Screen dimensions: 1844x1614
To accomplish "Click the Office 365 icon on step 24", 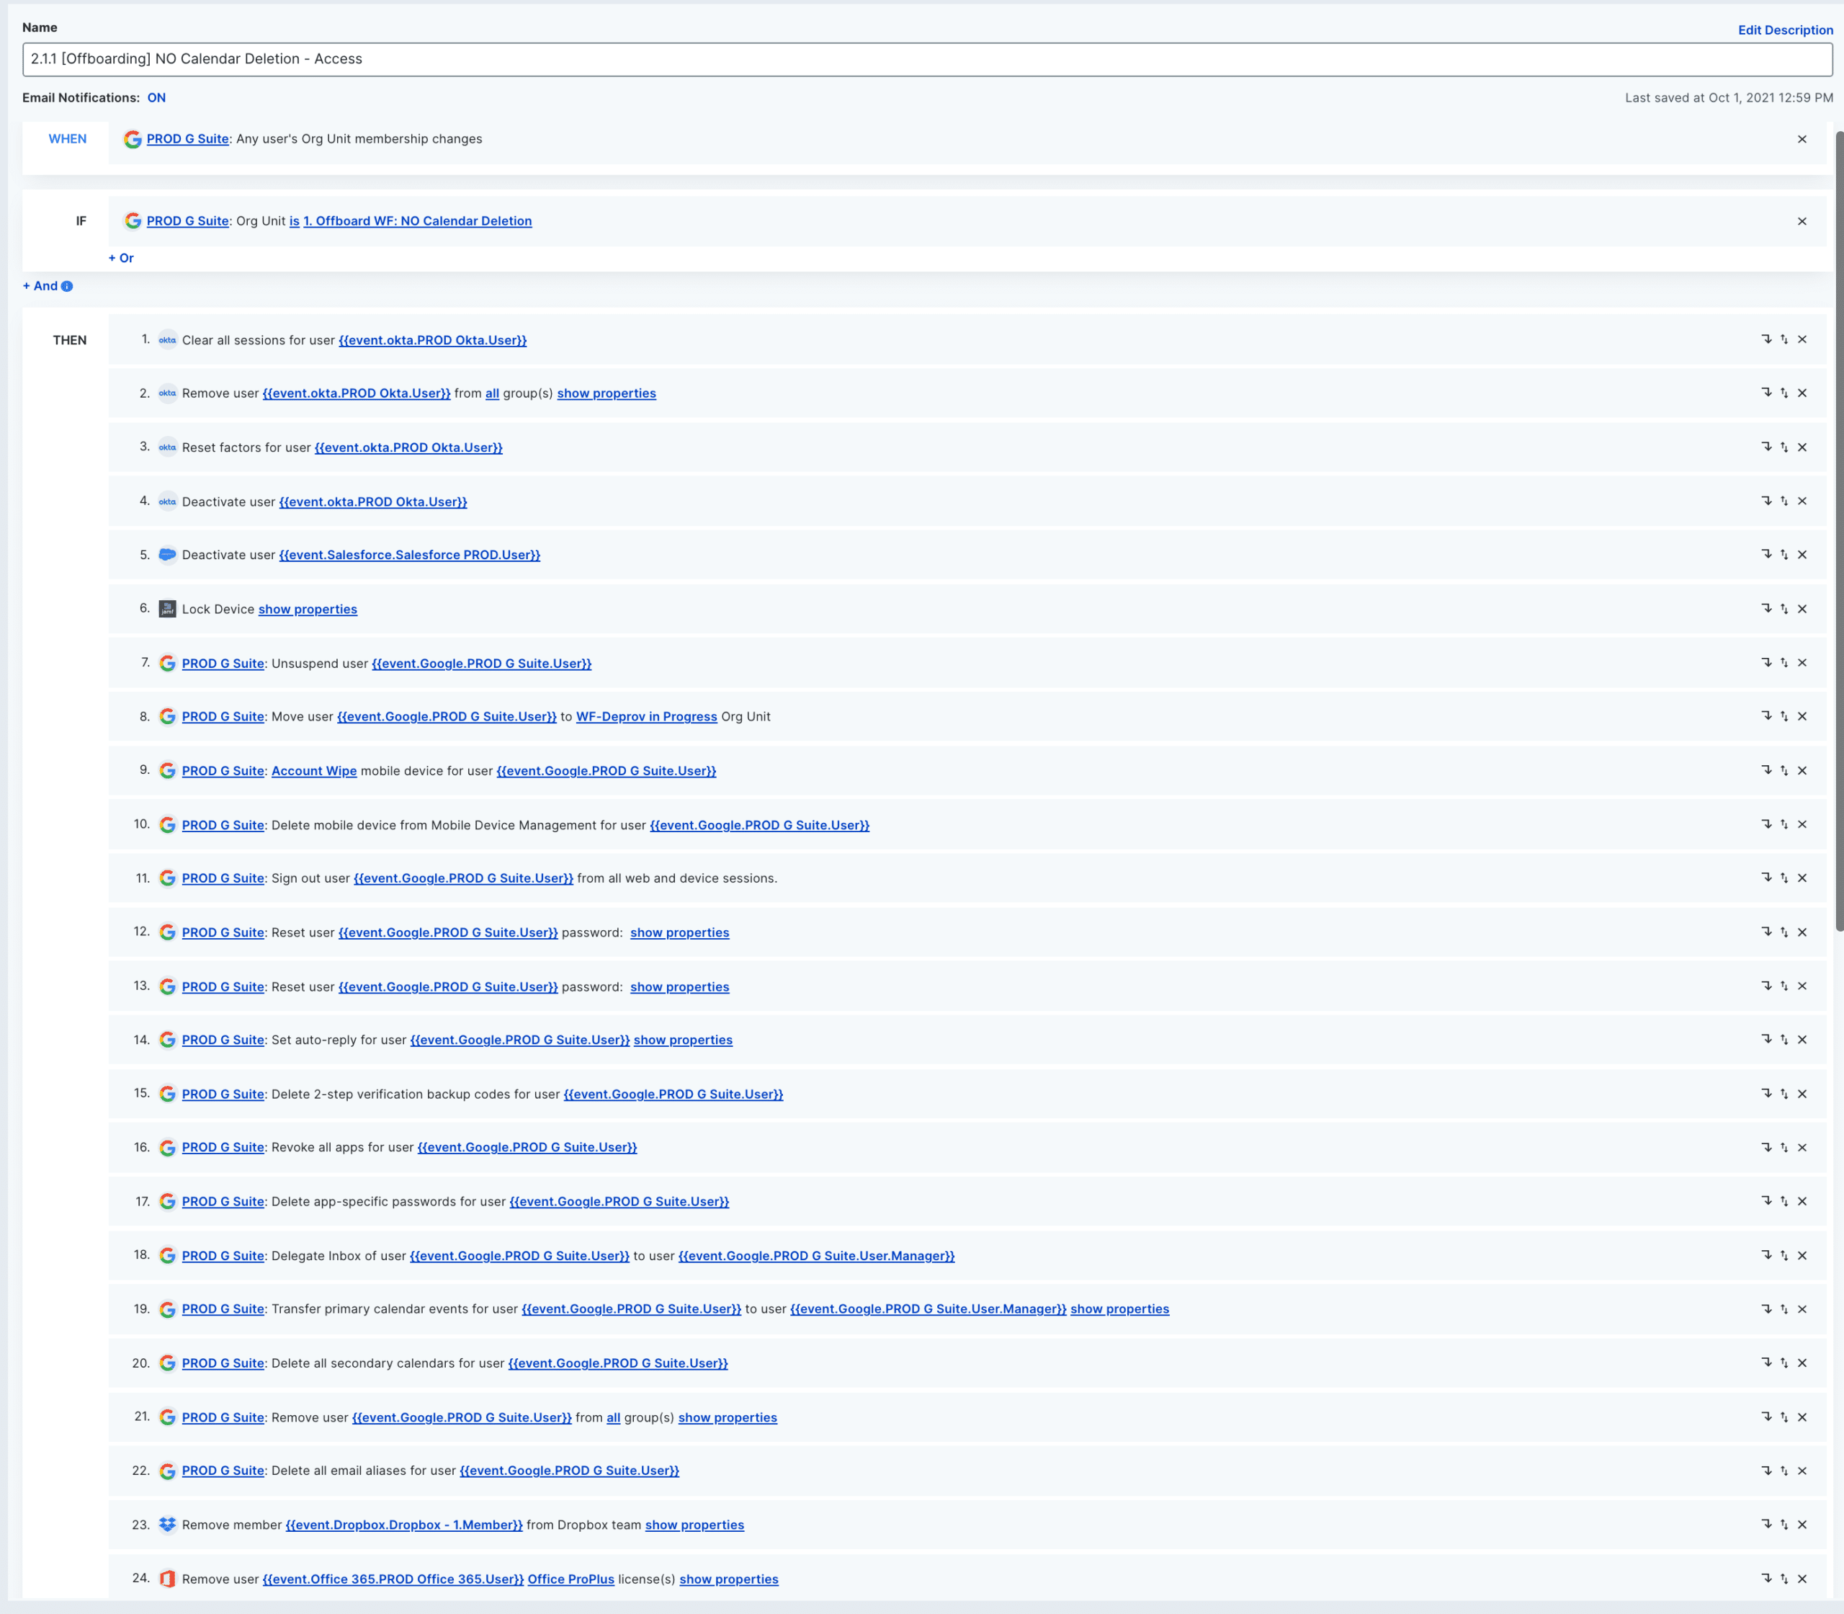I will [167, 1579].
